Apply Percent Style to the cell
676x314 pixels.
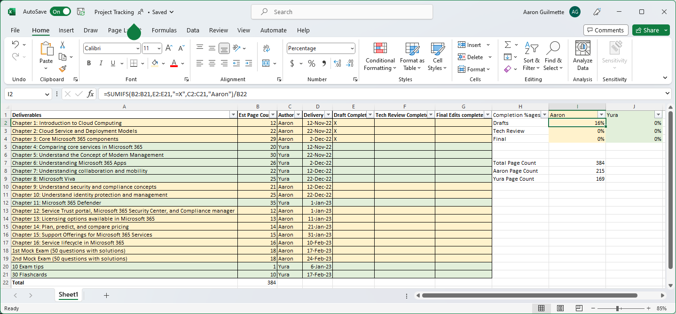coord(311,63)
